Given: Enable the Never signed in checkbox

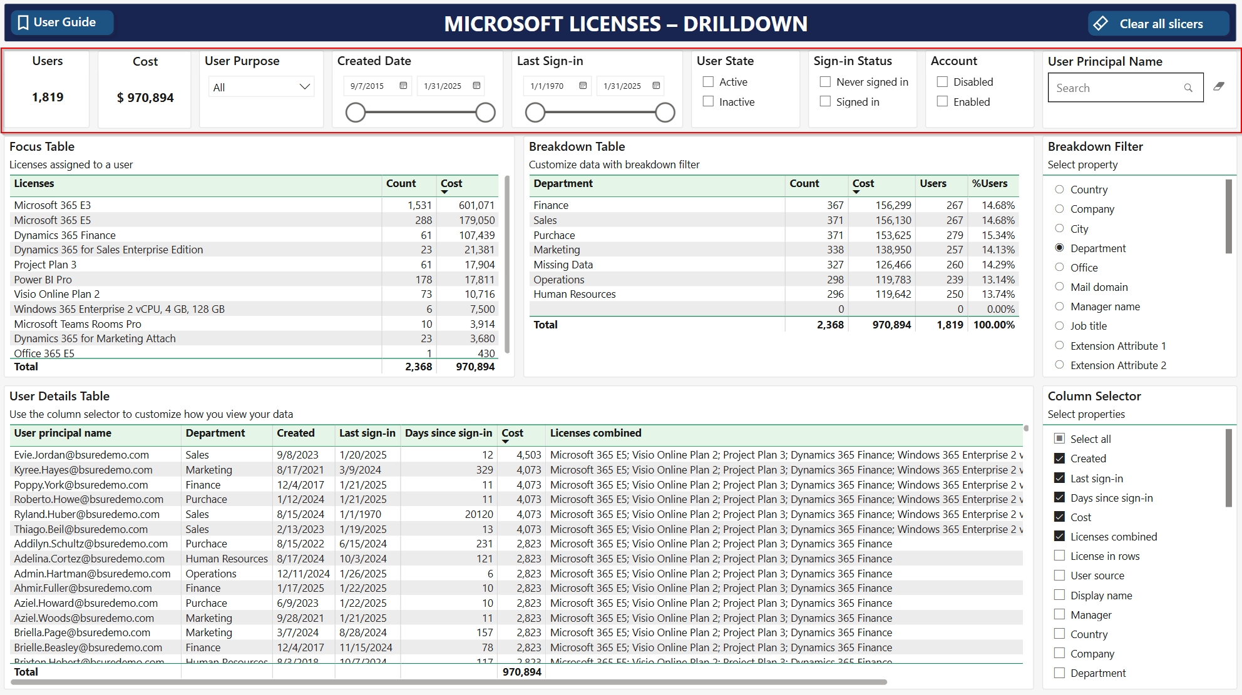Looking at the screenshot, I should pyautogui.click(x=825, y=82).
